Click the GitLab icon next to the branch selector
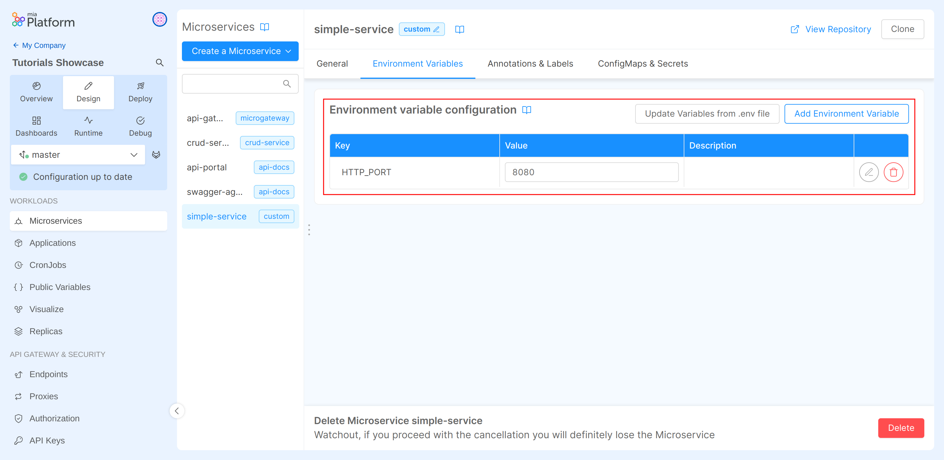This screenshot has height=460, width=944. (x=156, y=154)
